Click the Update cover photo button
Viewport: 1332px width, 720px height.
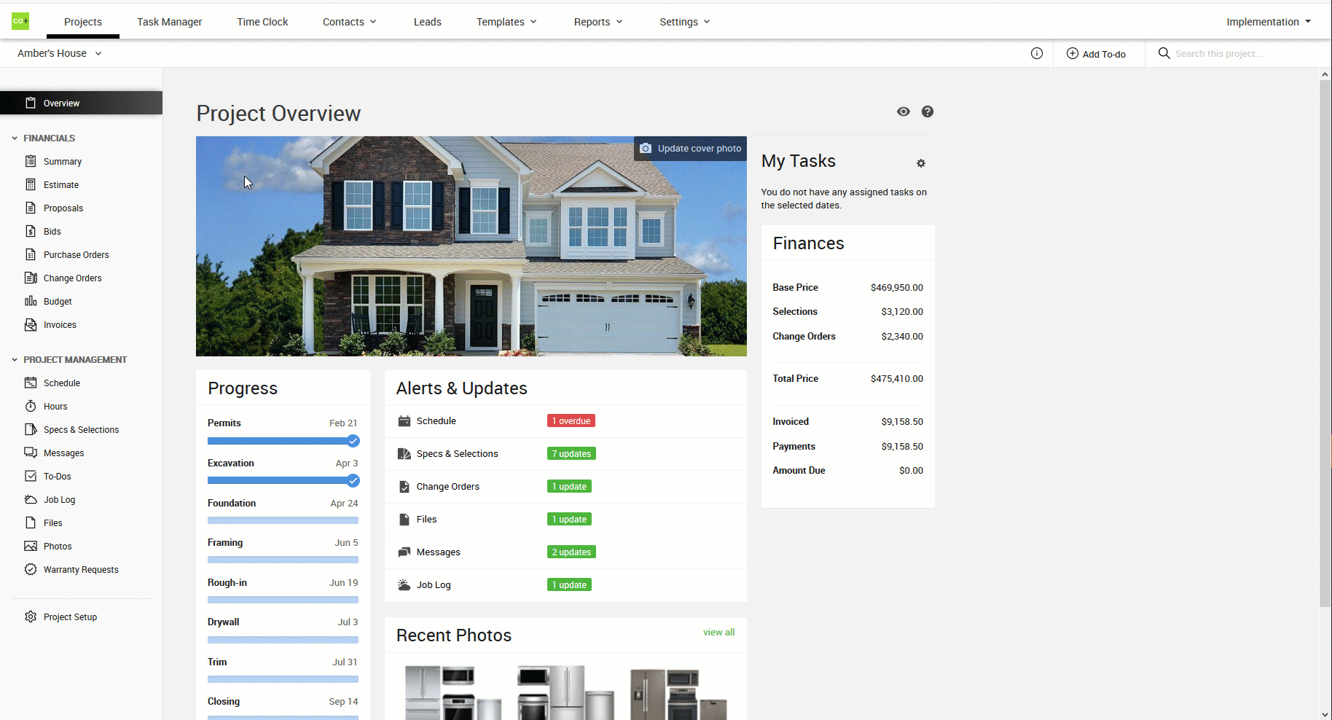pyautogui.click(x=690, y=149)
